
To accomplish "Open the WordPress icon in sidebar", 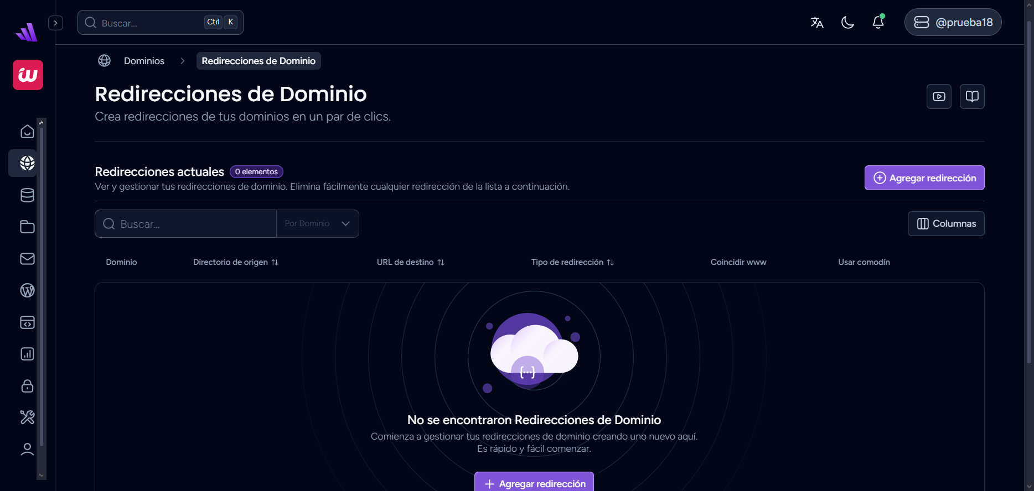I will pos(27,290).
